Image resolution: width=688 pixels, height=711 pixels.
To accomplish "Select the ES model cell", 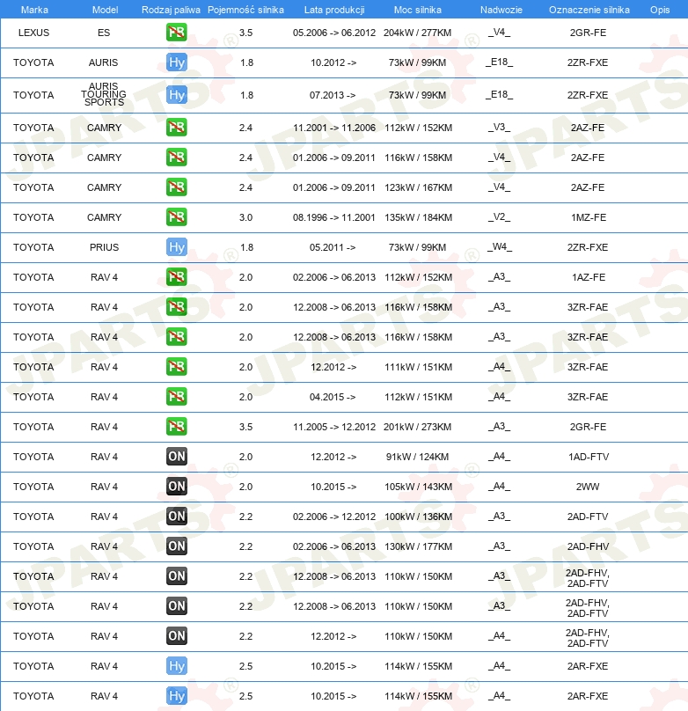I will coord(104,33).
